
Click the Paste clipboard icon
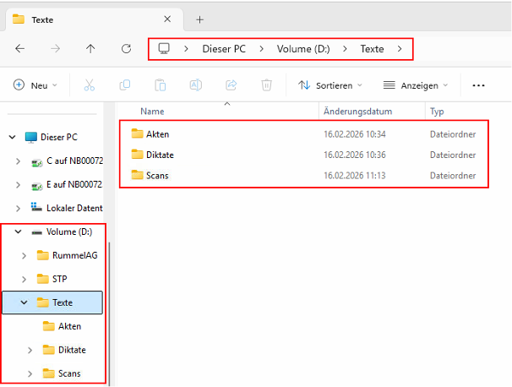tap(161, 85)
